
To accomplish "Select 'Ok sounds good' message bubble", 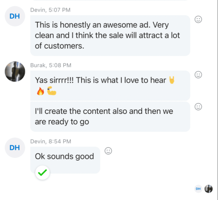I will pos(65,160).
